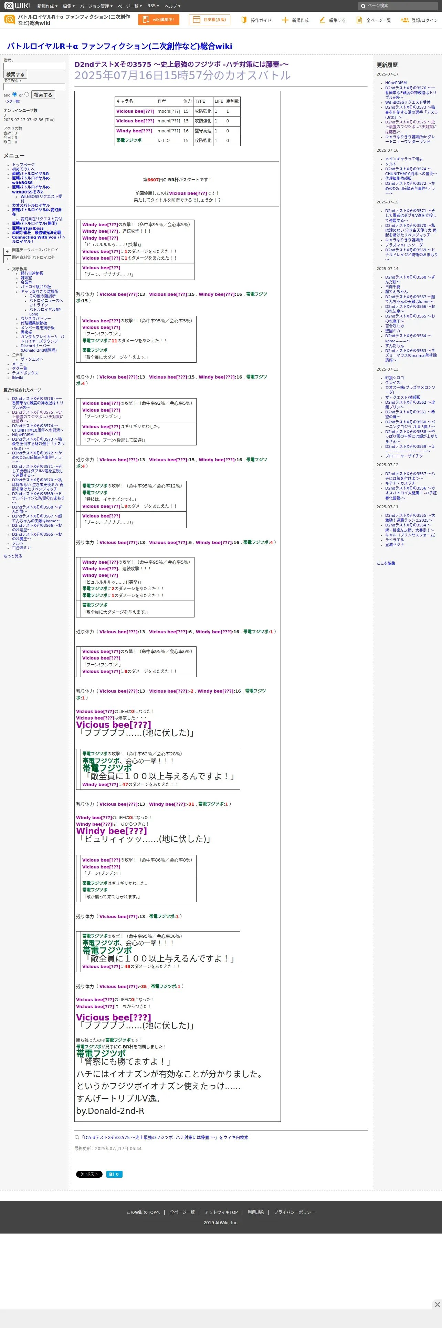Open 初めての方へ in sidebar menu
442x1328 pixels.
[x=23, y=169]
